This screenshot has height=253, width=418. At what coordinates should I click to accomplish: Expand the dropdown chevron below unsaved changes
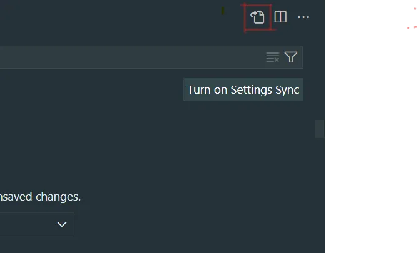click(x=62, y=224)
